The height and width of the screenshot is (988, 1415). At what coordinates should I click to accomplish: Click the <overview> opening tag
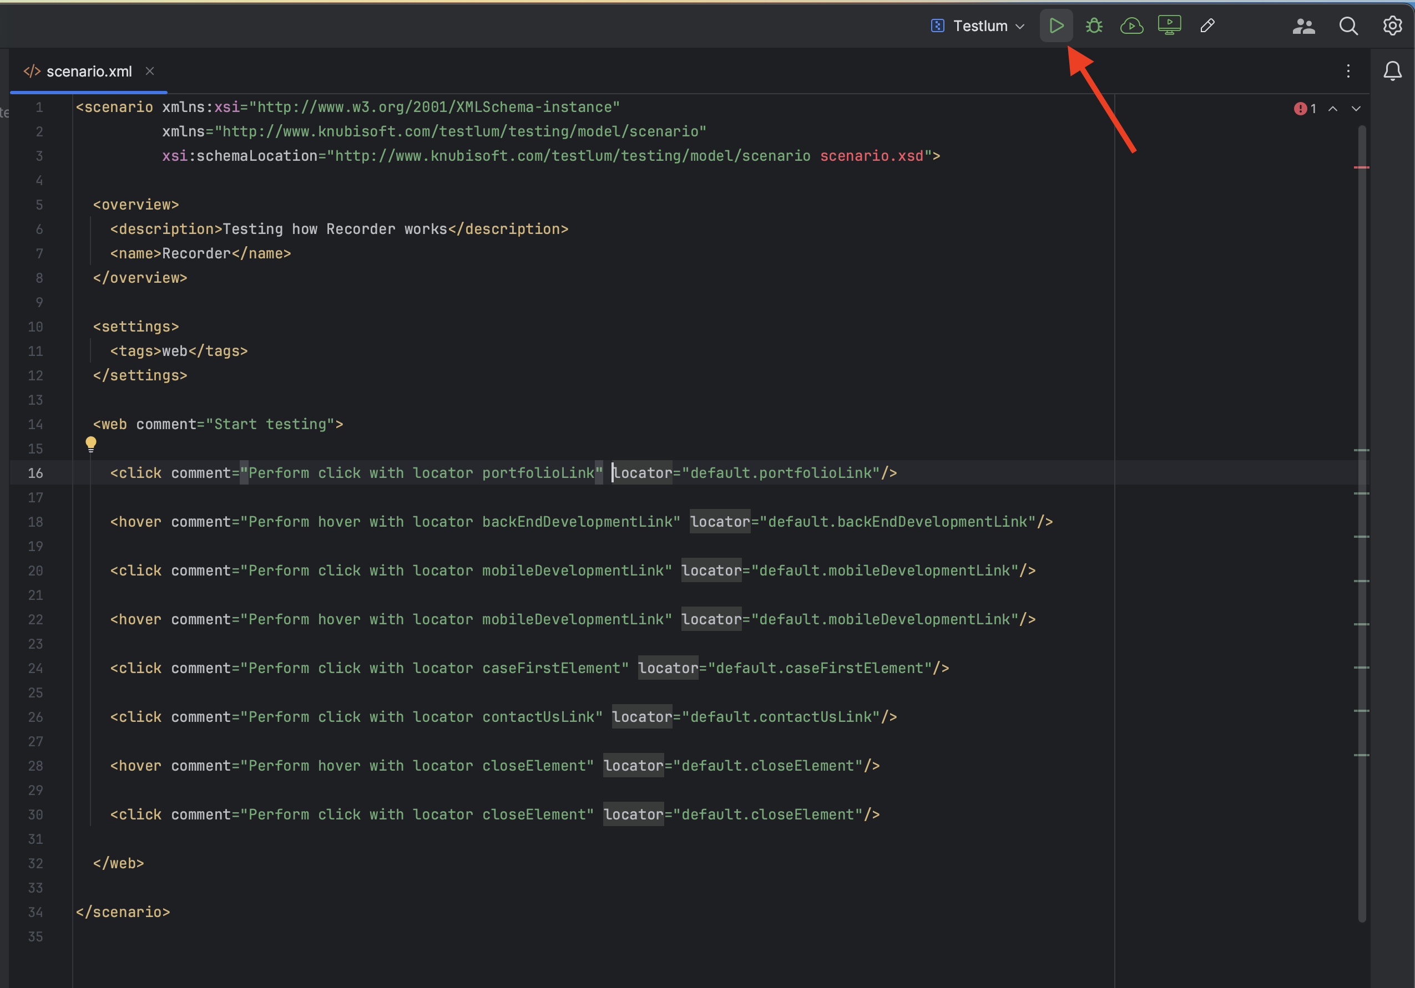pos(135,205)
